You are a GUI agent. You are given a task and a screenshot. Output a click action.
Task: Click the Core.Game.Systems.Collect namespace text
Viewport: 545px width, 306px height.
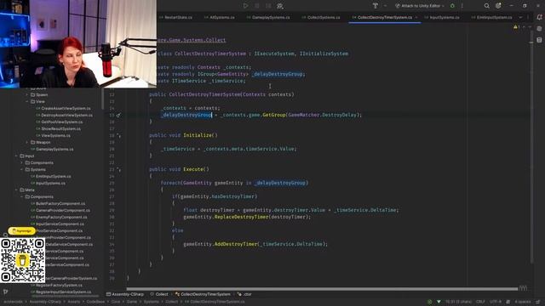(x=191, y=40)
